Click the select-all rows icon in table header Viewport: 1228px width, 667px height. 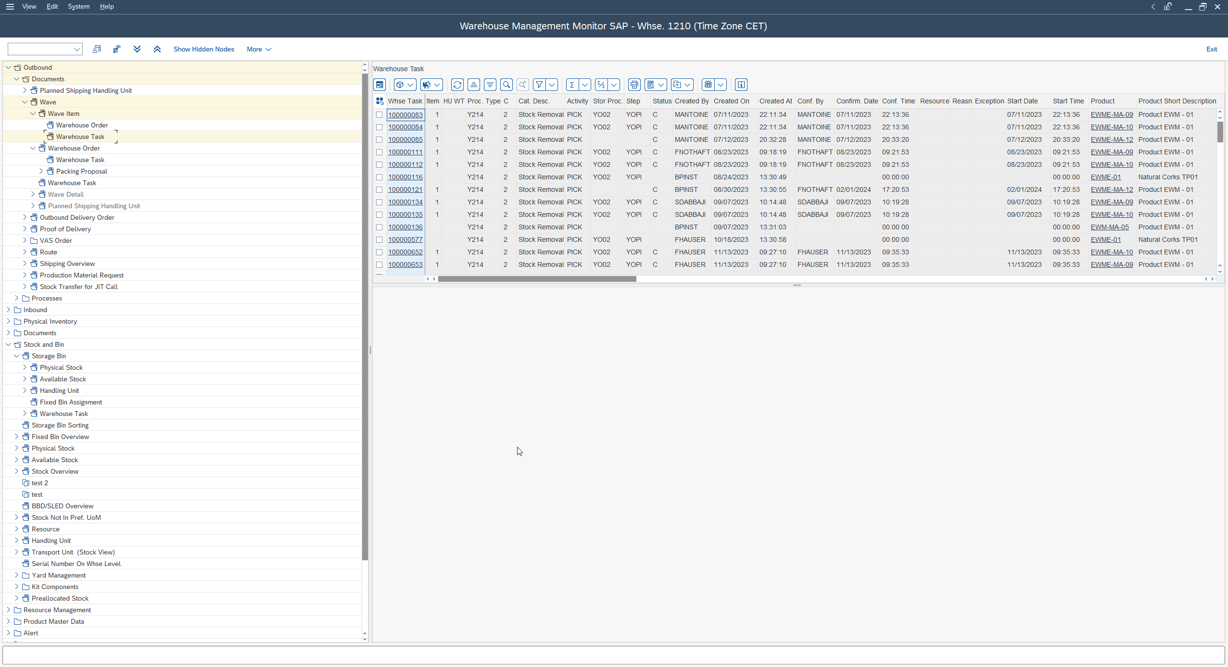(x=380, y=101)
